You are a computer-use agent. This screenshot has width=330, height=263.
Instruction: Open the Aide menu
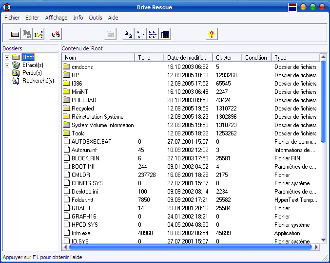pos(113,18)
